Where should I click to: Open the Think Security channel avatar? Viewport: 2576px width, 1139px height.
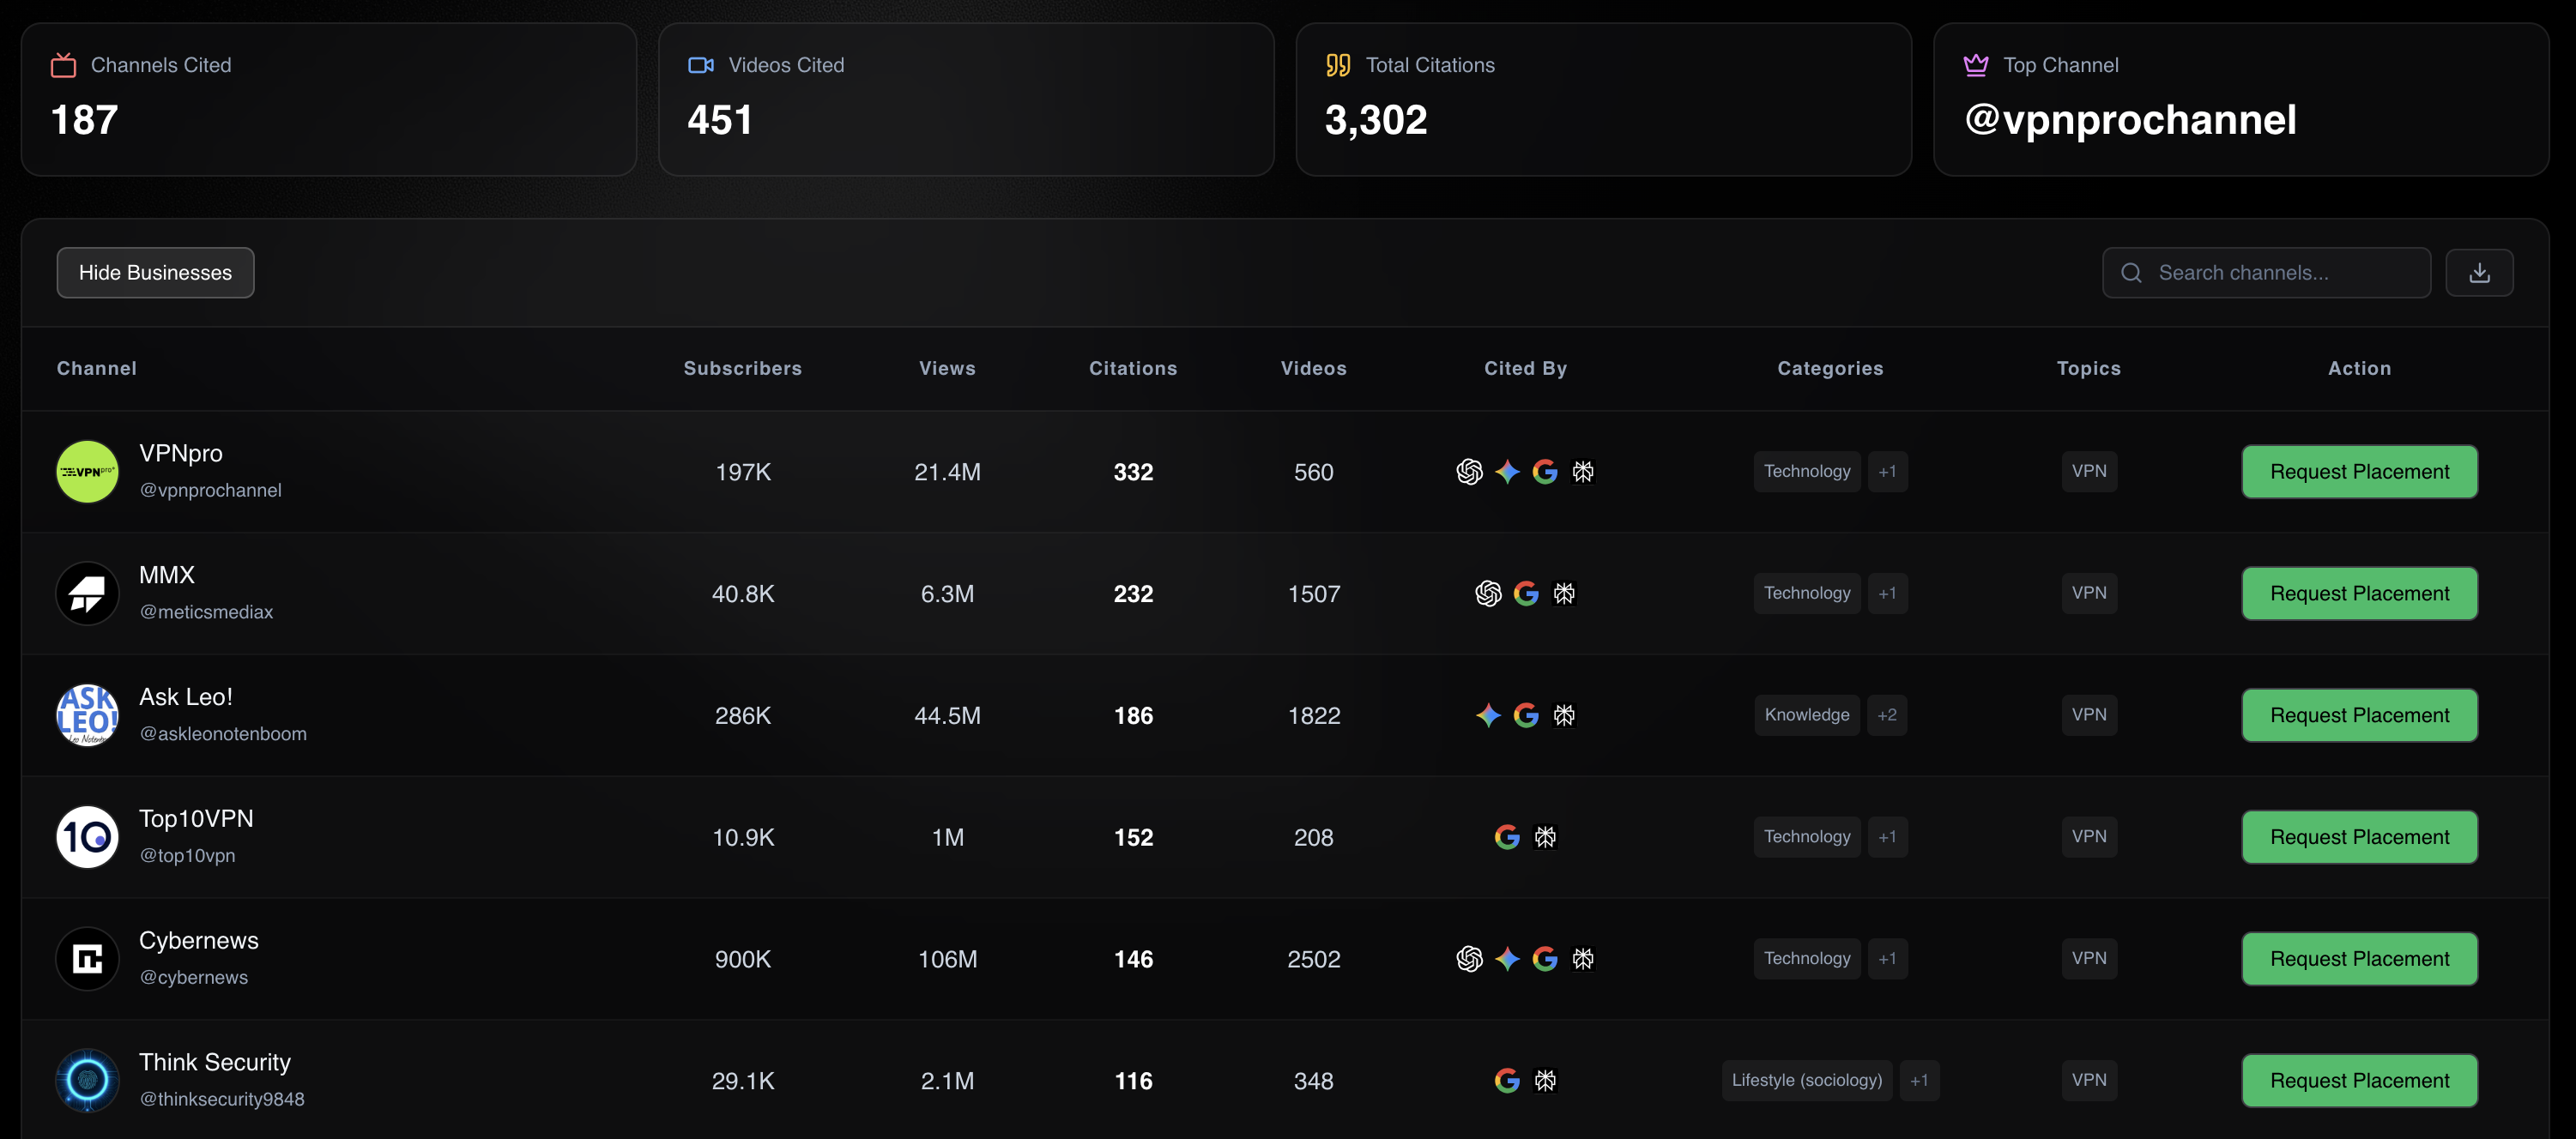click(x=87, y=1081)
